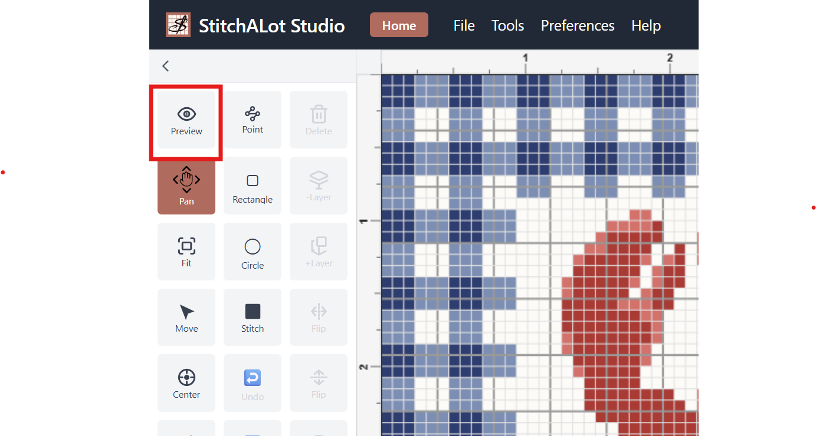Click the Center target icon
816x436 pixels.
(x=186, y=384)
